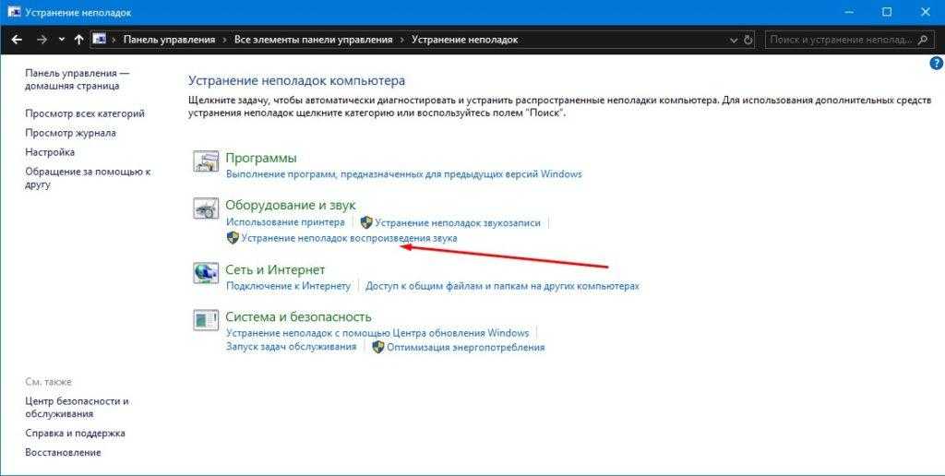The height and width of the screenshot is (476, 945).
Task: Expand chevron after Панель управления breadcrumb
Action: tap(223, 40)
